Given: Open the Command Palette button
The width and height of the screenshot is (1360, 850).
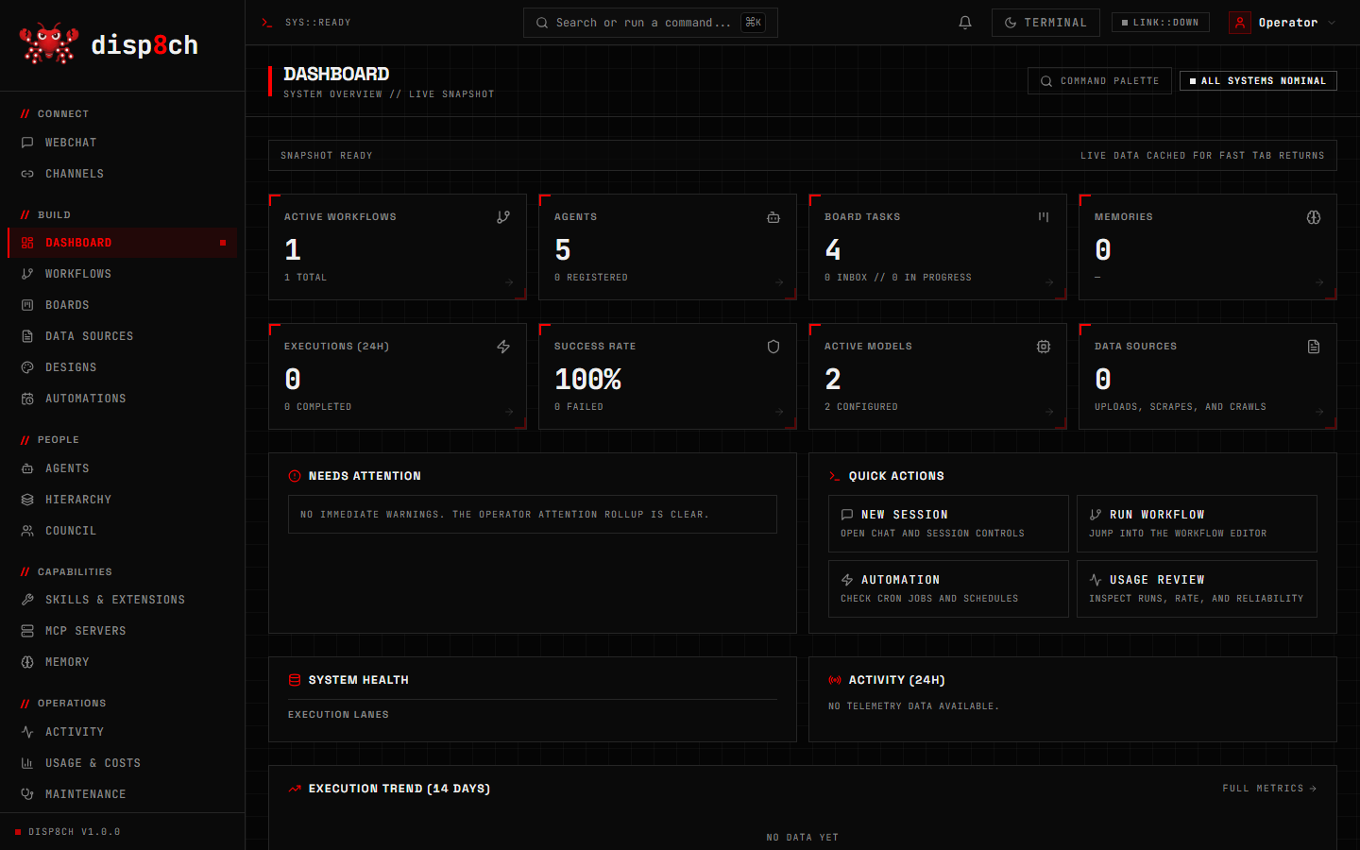Looking at the screenshot, I should tap(1099, 80).
